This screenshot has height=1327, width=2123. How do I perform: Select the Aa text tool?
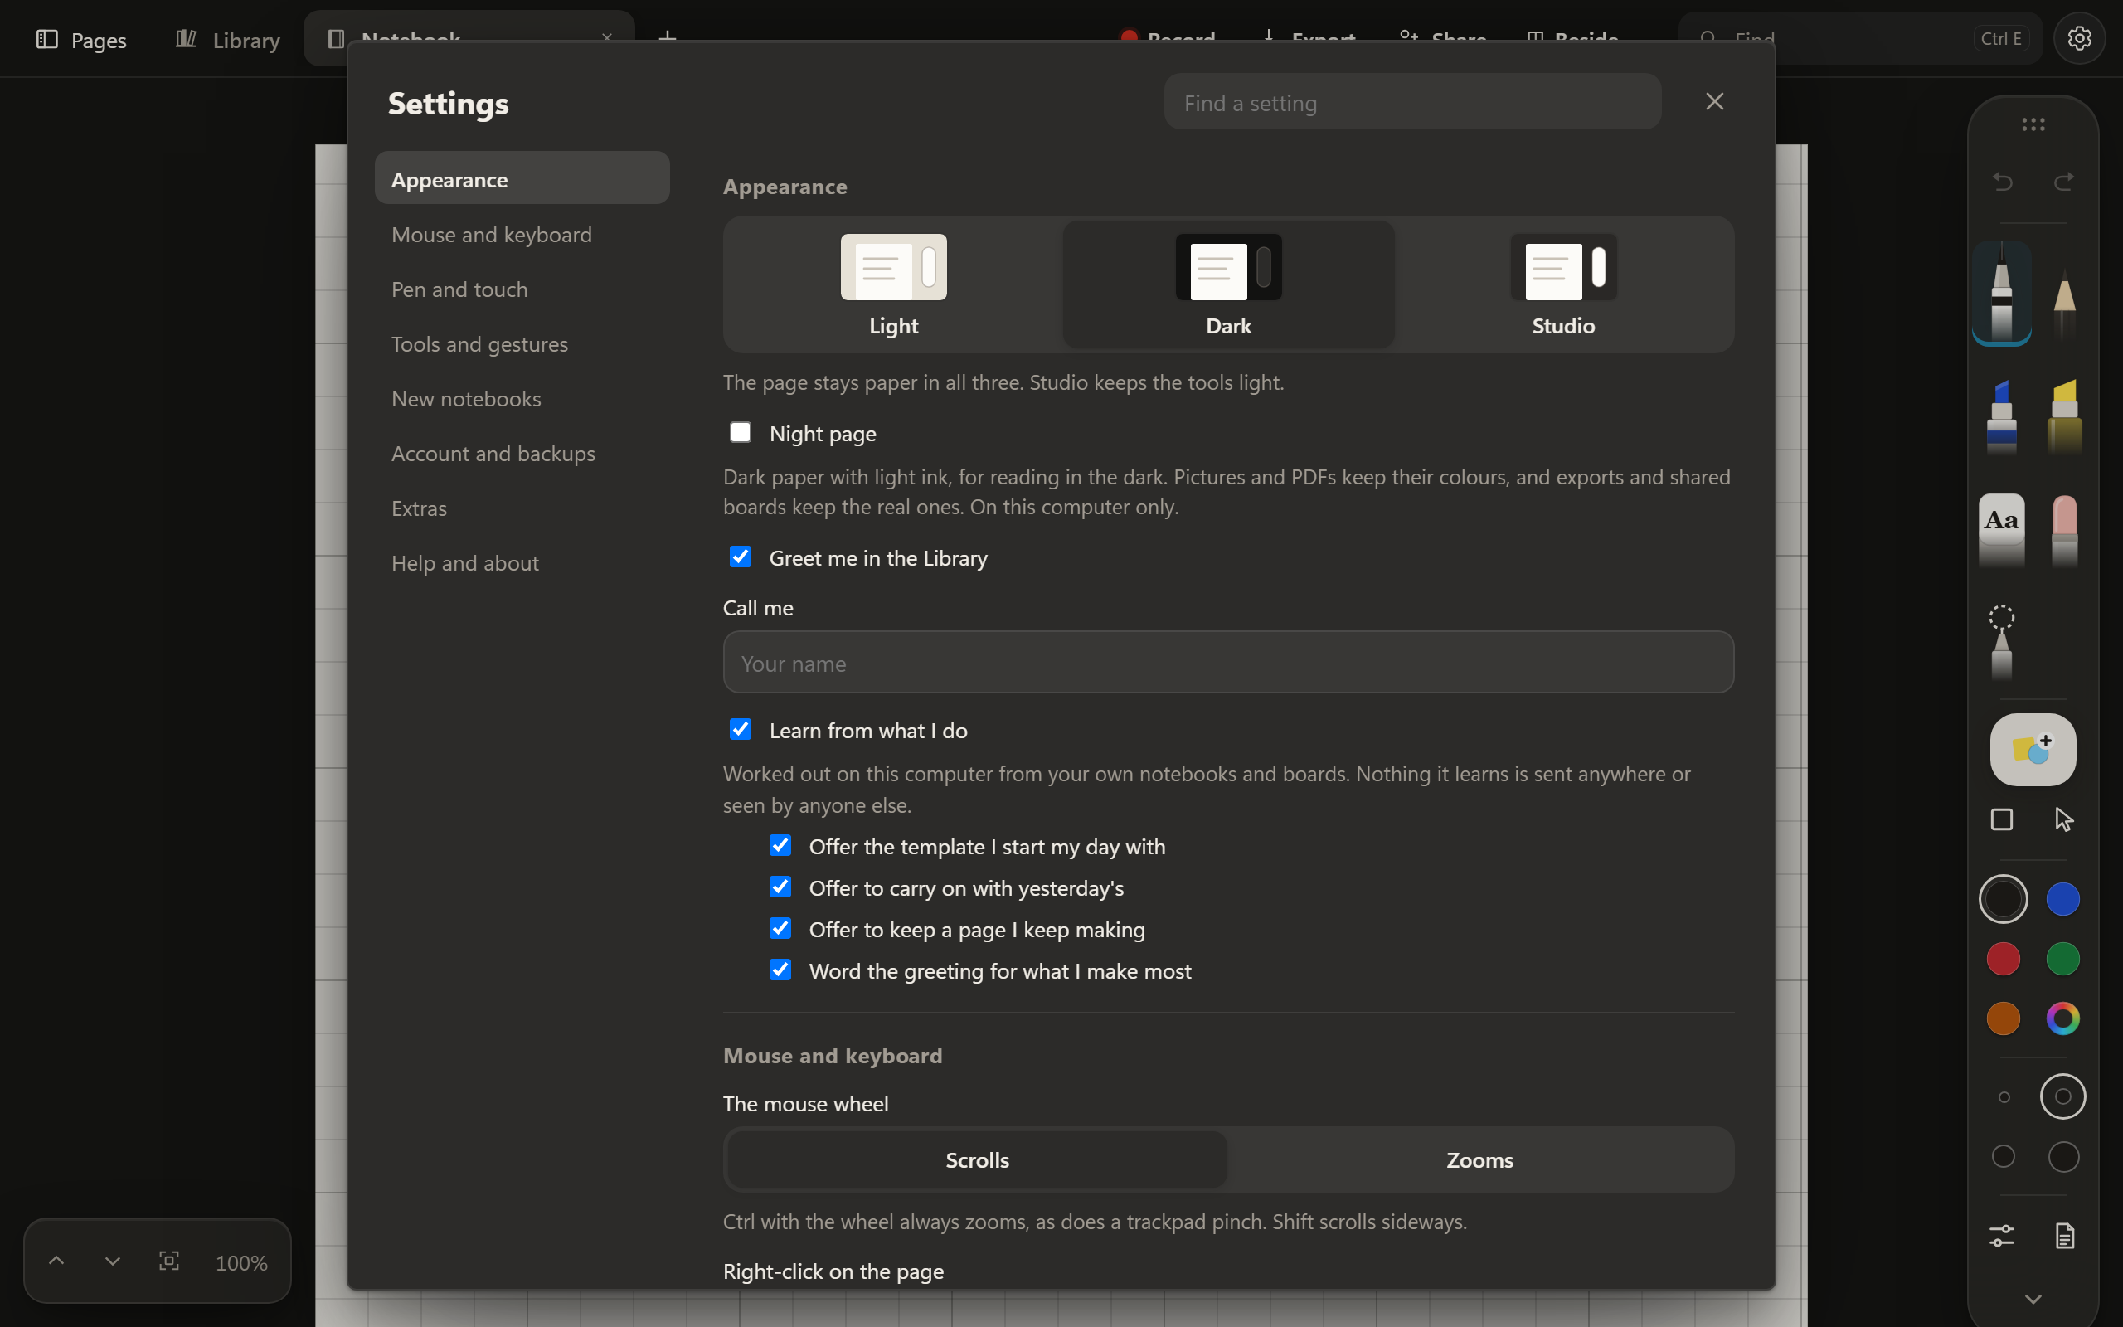click(2001, 530)
